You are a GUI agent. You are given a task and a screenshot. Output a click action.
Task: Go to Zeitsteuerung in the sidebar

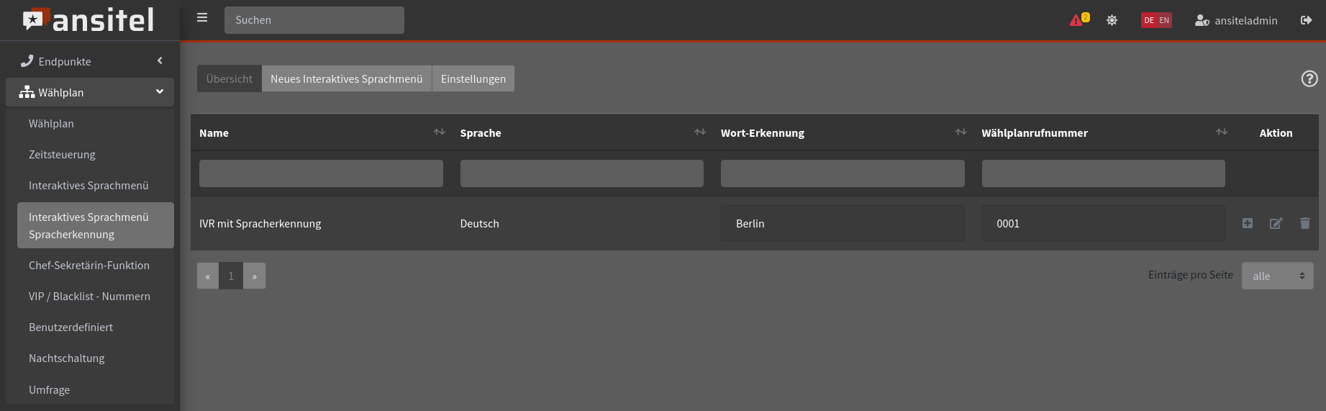[62, 154]
